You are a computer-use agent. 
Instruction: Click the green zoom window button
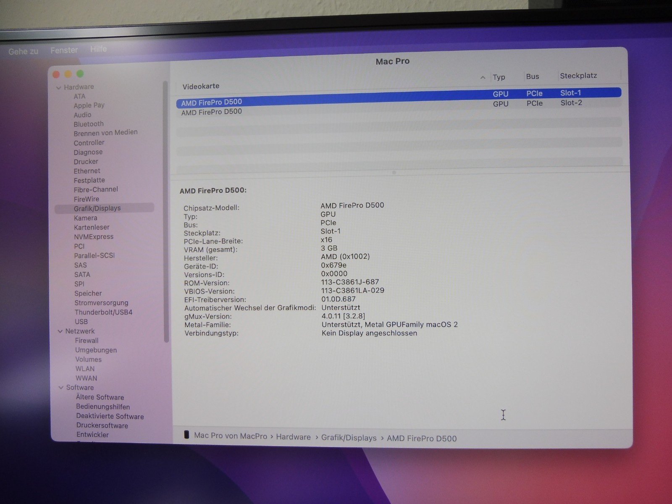pyautogui.click(x=80, y=74)
